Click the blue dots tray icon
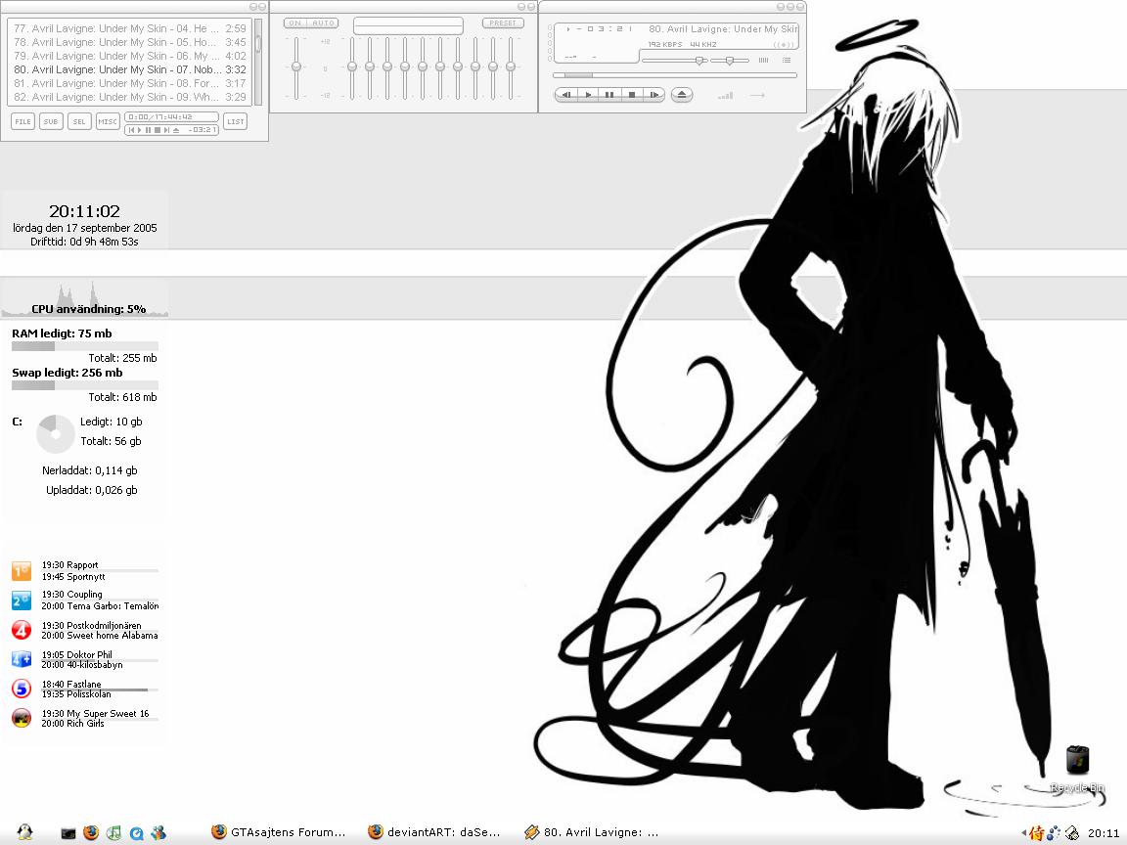This screenshot has height=845, width=1127. coord(1054,833)
